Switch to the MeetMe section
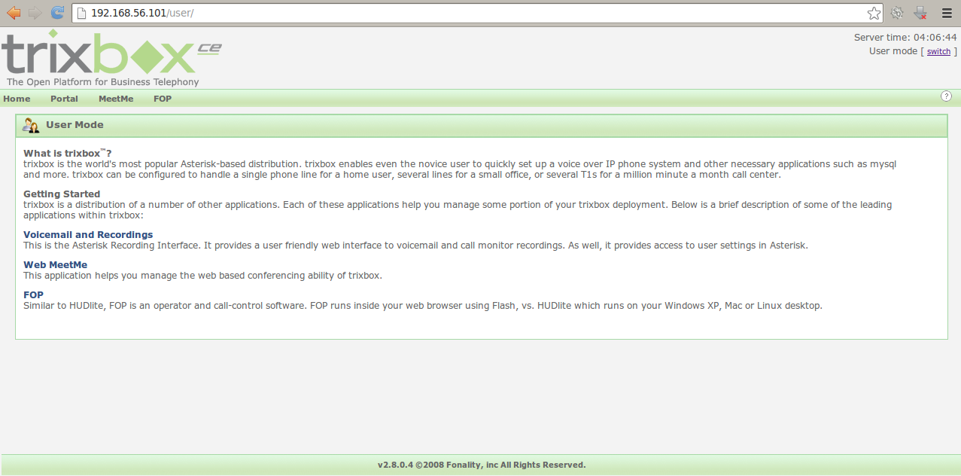This screenshot has height=476, width=961. (116, 98)
